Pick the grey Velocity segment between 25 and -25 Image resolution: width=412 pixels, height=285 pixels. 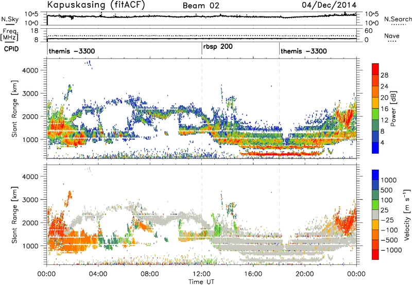375,215
